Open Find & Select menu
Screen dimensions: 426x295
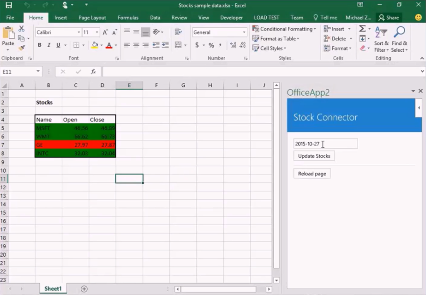[x=399, y=40]
